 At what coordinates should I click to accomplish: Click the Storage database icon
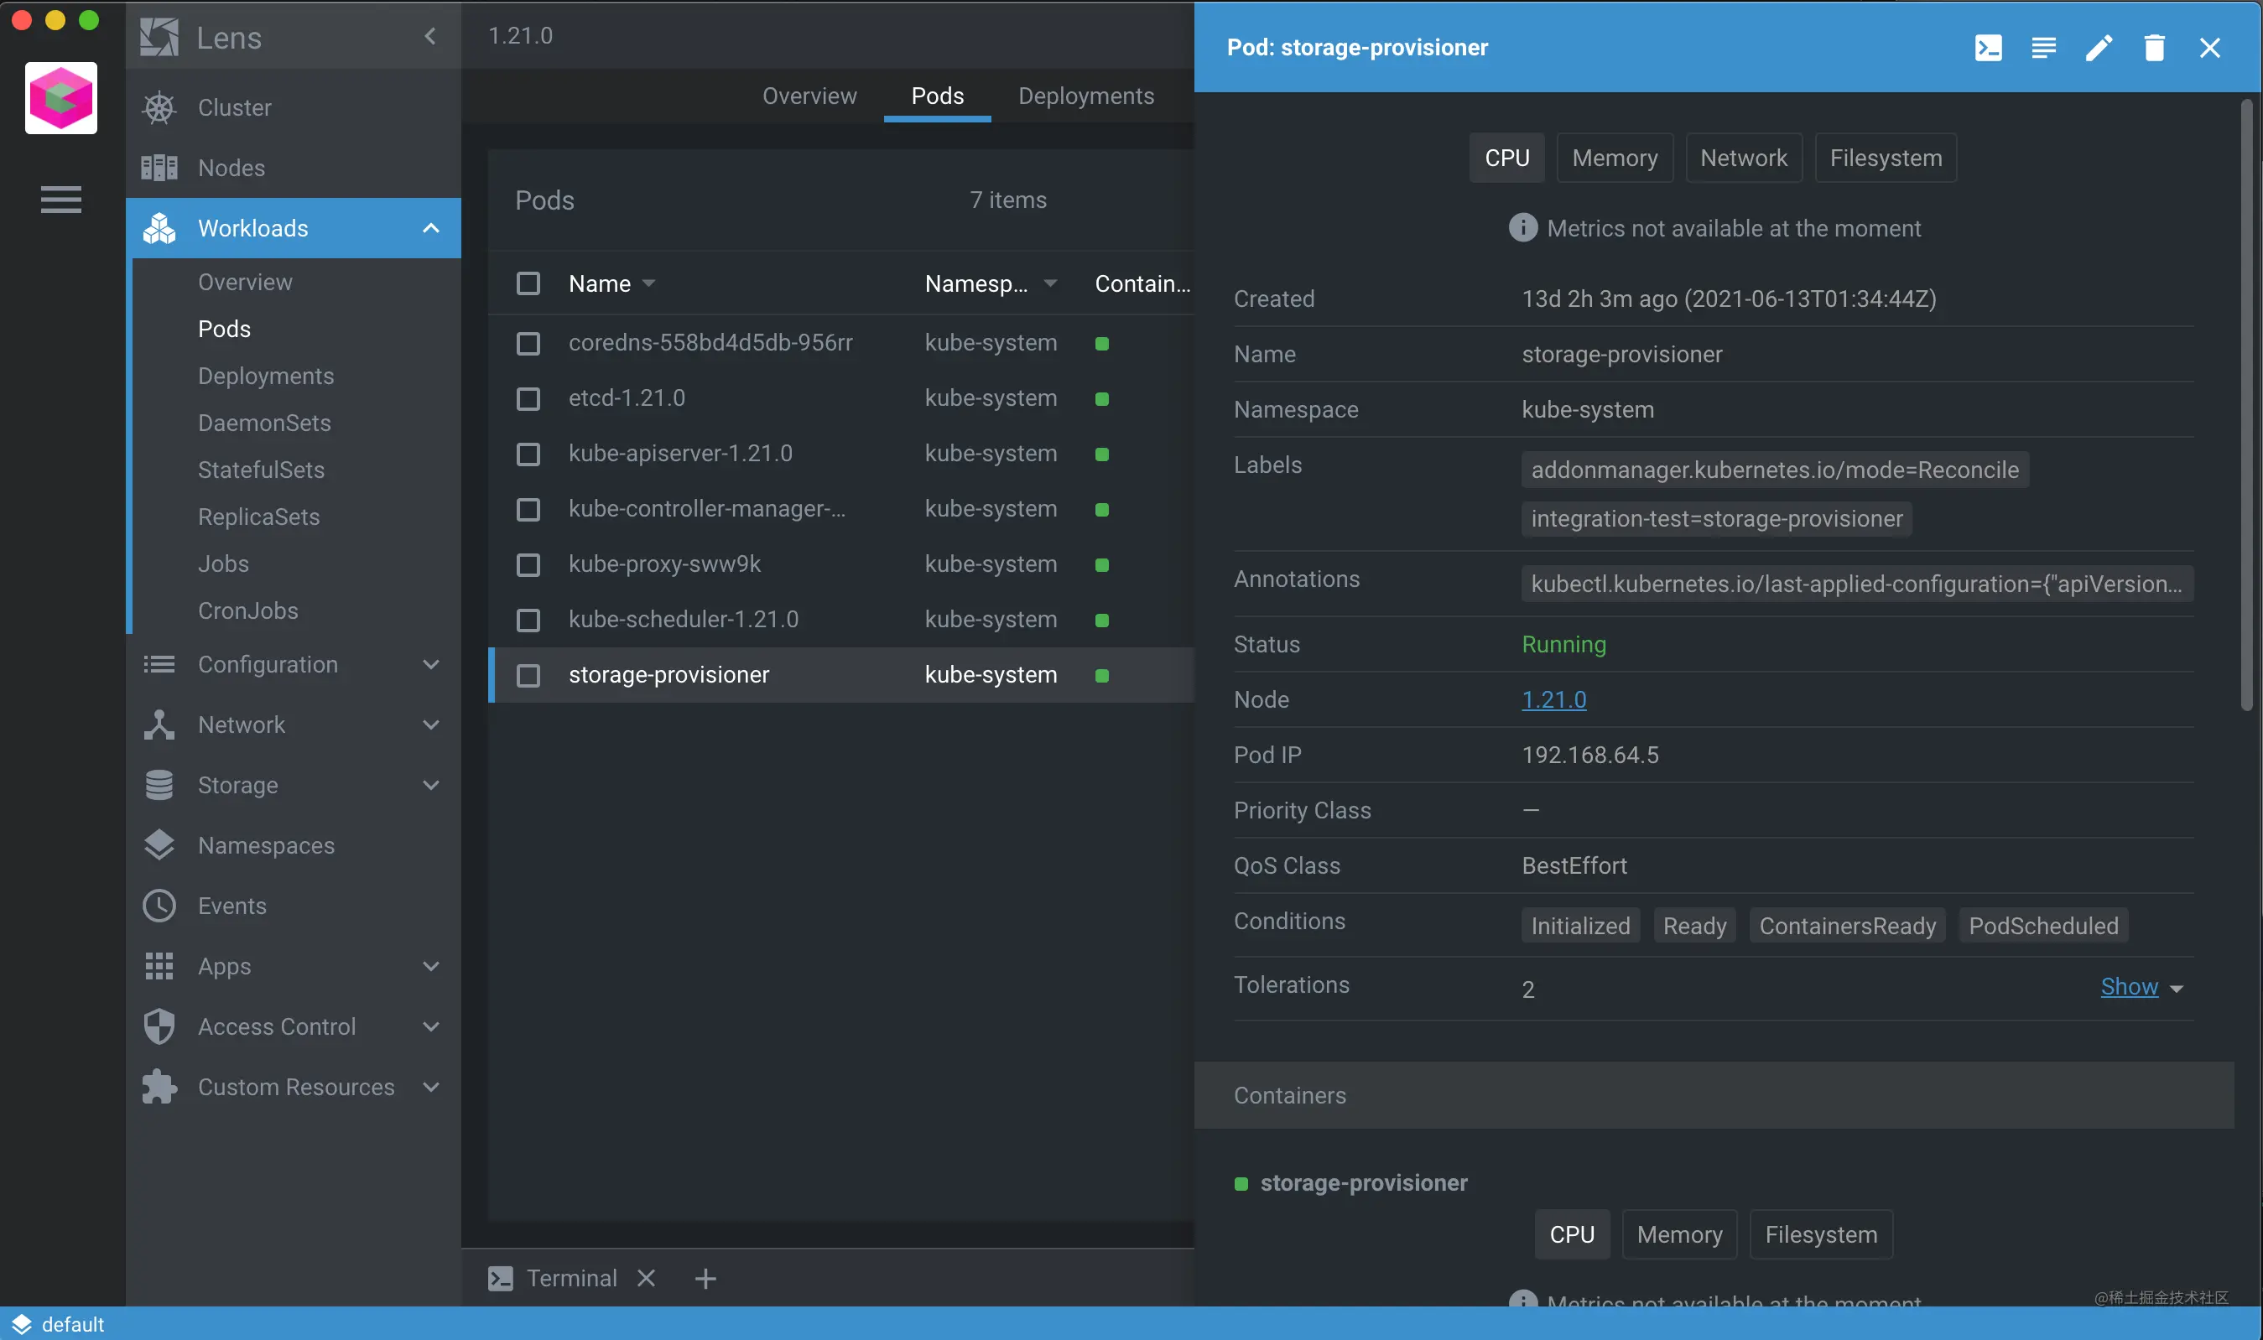click(160, 786)
